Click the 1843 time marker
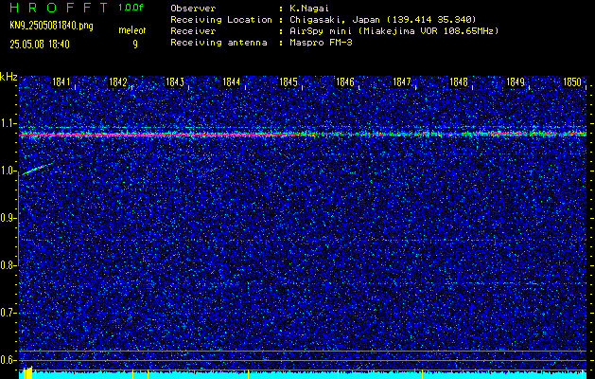 [175, 82]
